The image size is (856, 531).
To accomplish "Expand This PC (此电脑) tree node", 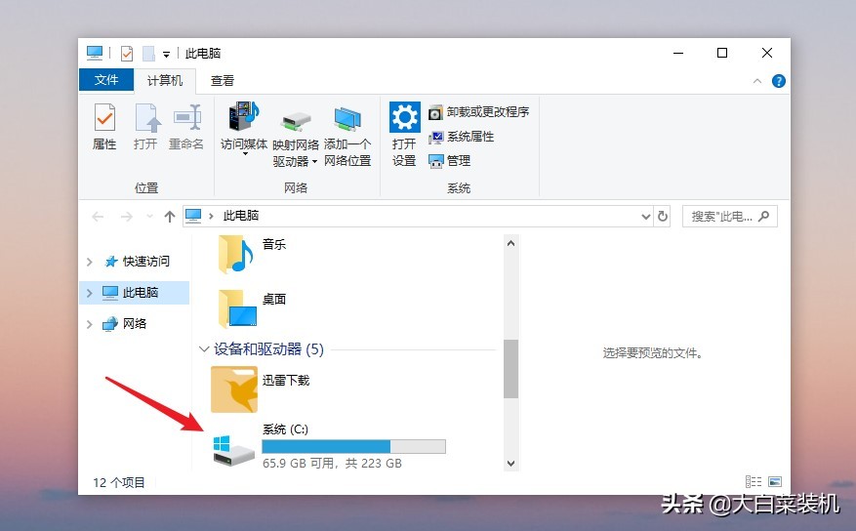I will 90,293.
